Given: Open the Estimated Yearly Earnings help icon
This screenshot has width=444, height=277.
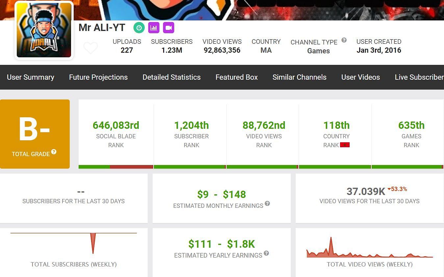Looking at the screenshot, I should pos(266,253).
